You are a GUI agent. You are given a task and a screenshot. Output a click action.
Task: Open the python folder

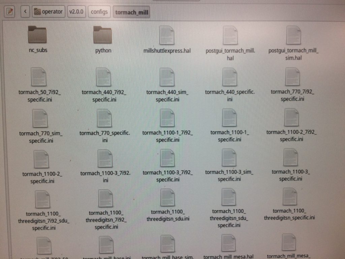tap(103, 40)
